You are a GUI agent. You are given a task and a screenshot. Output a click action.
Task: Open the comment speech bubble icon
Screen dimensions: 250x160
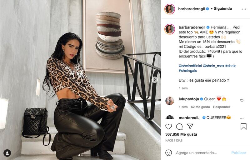click(x=179, y=127)
